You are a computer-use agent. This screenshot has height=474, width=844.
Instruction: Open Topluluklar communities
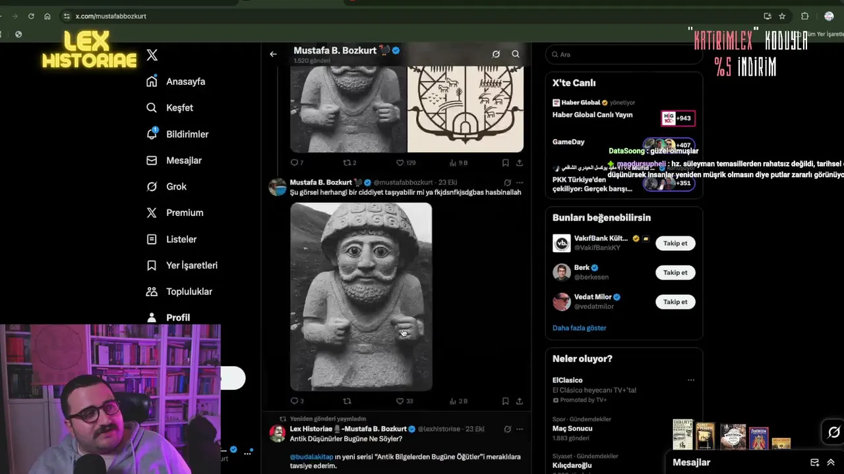tap(179, 292)
